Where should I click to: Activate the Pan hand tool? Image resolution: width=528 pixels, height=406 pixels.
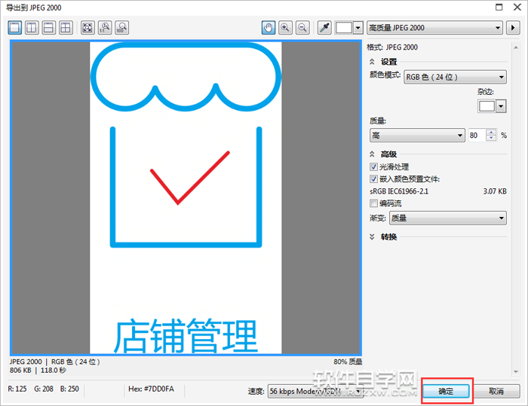[269, 28]
